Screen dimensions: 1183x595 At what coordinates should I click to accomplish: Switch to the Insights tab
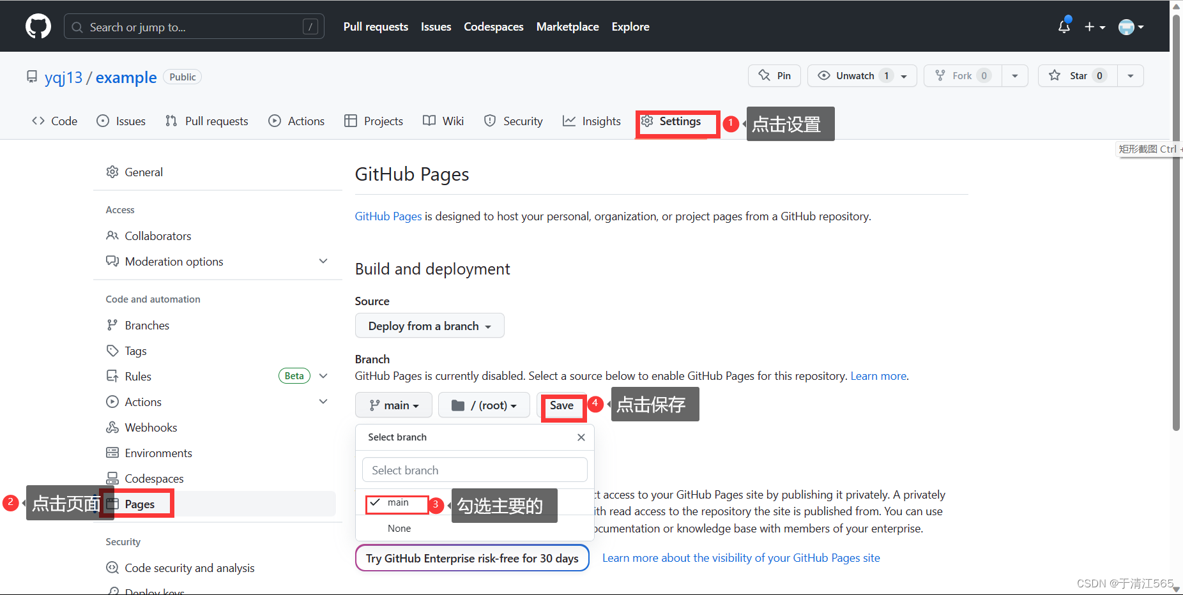point(591,121)
